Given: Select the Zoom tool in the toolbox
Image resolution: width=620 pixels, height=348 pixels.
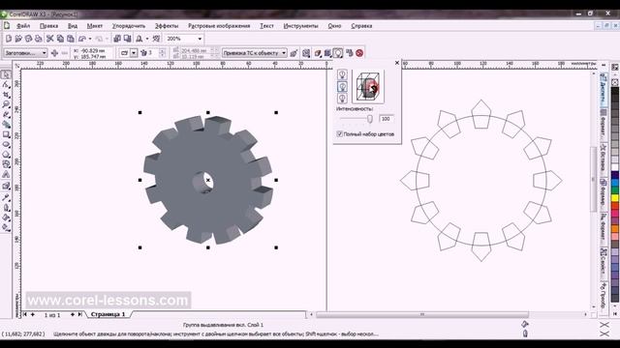Looking at the screenshot, I should 6,104.
